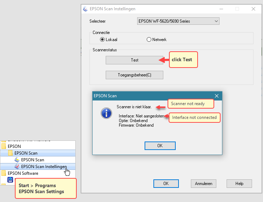Screen dimensions: 263x202
Task: Click the EPSON Scan Instellingen title bar icon
Action: (85, 9)
